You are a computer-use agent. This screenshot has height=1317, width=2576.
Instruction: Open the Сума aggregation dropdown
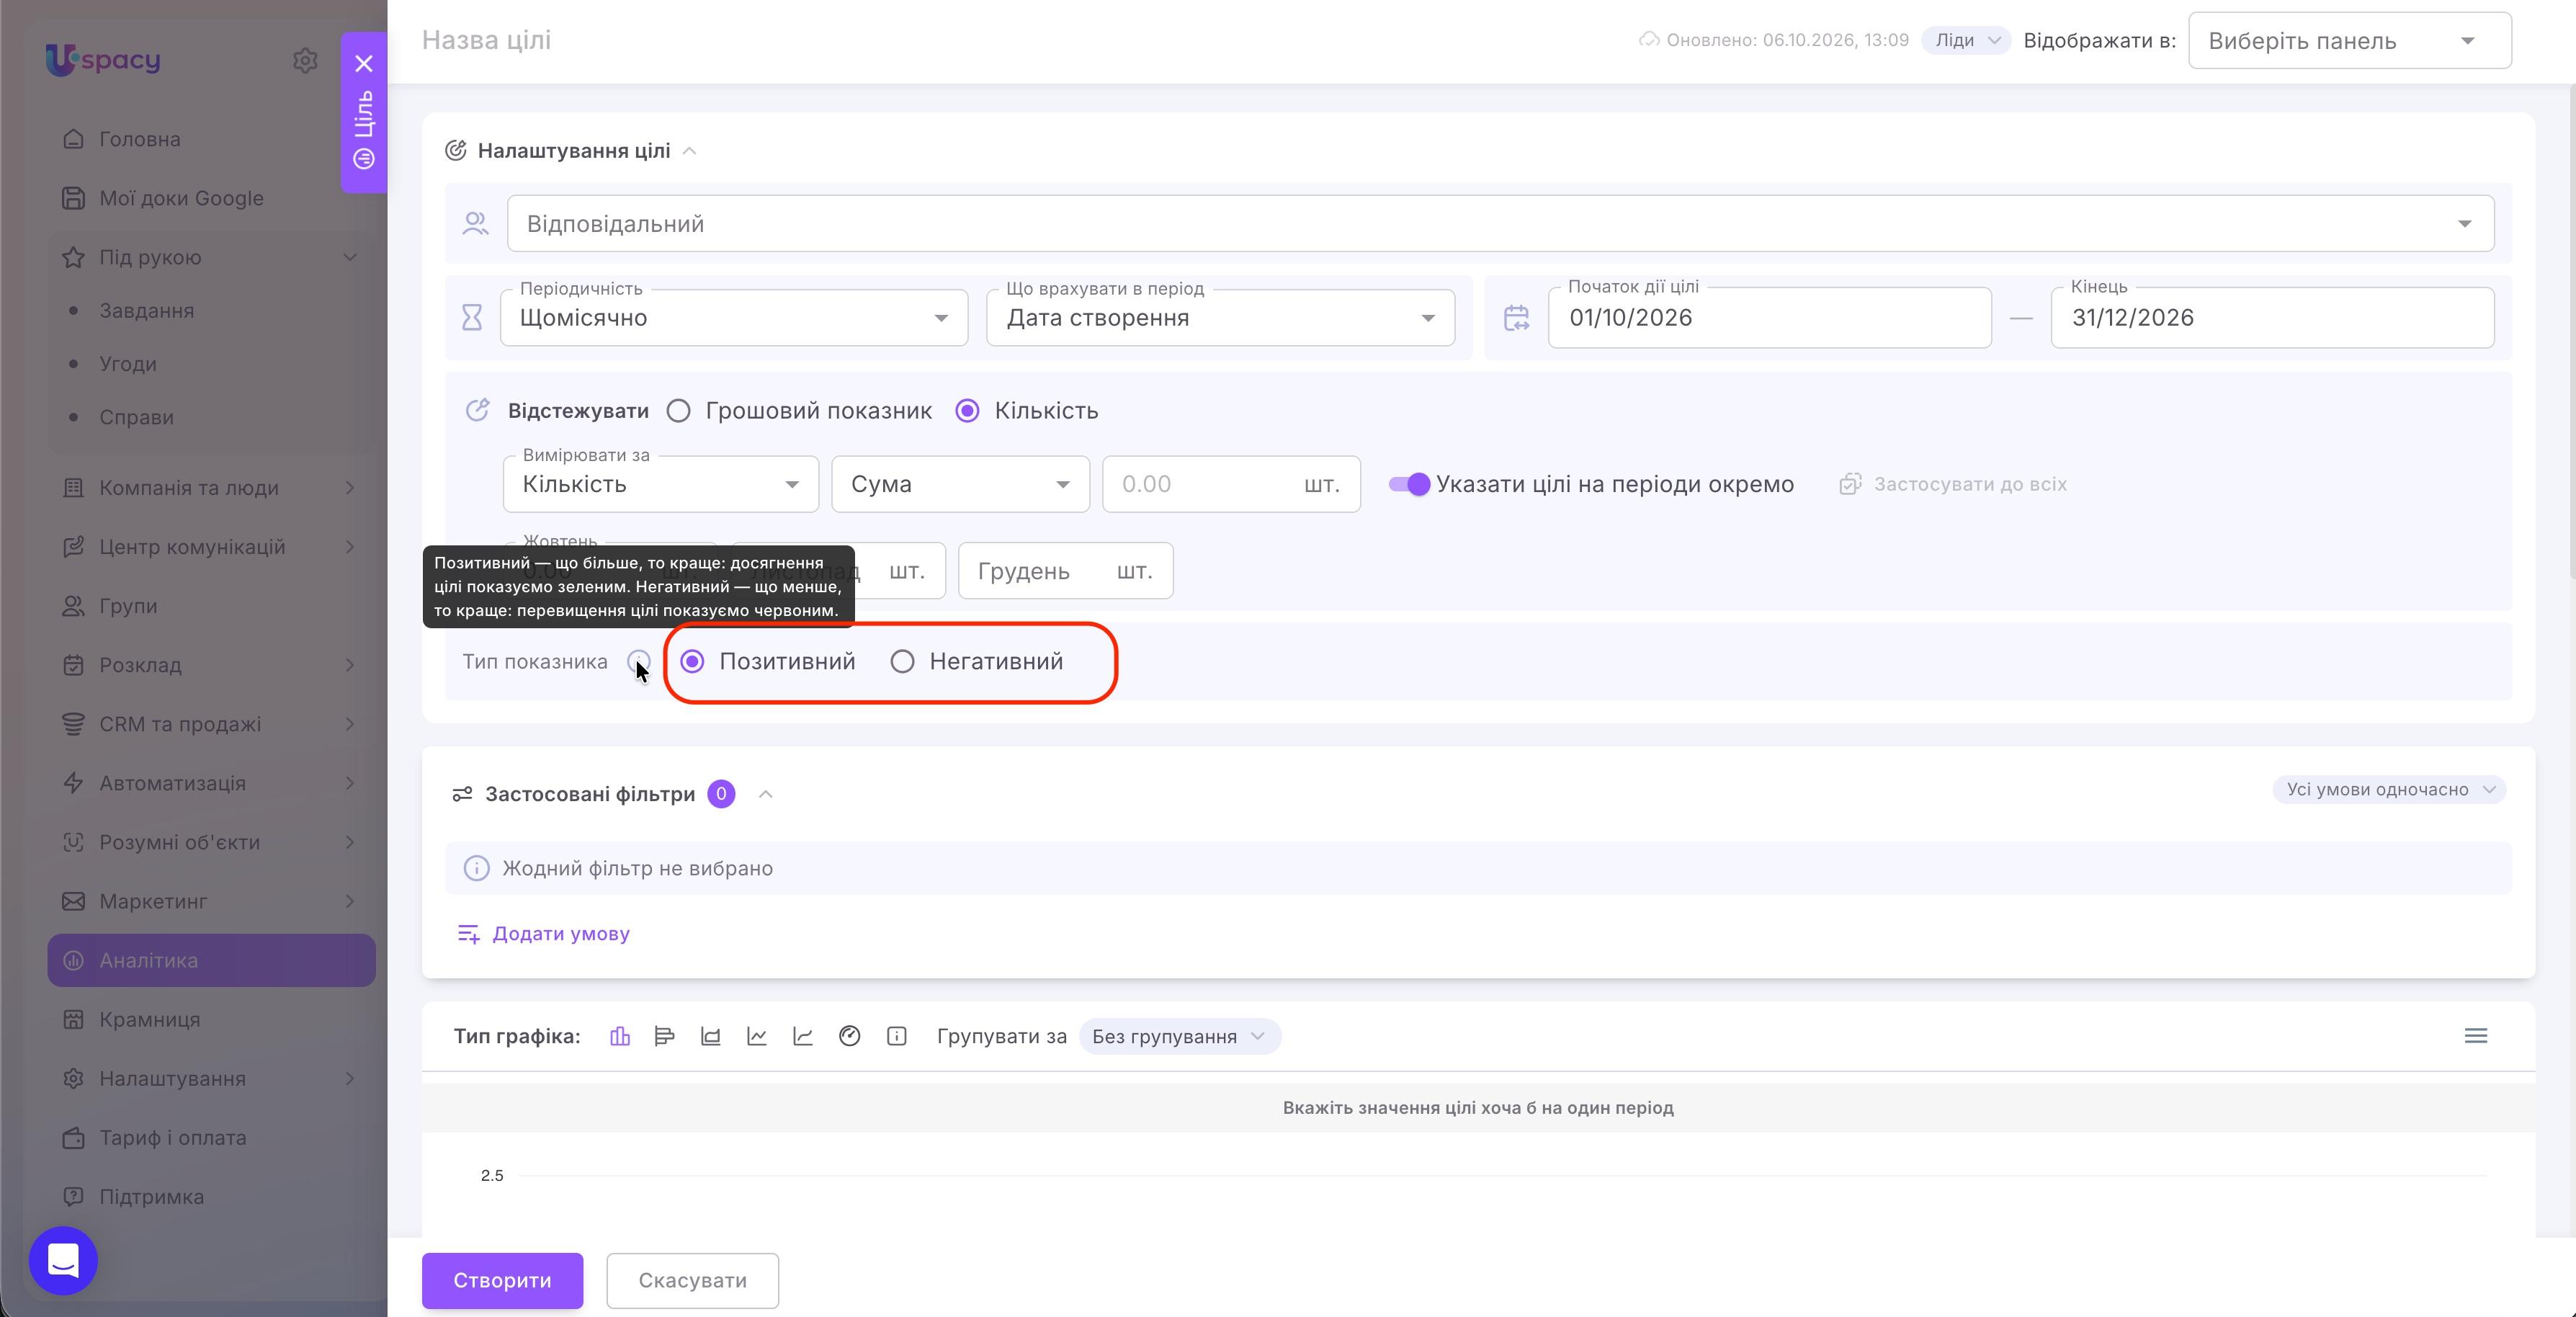click(x=960, y=484)
